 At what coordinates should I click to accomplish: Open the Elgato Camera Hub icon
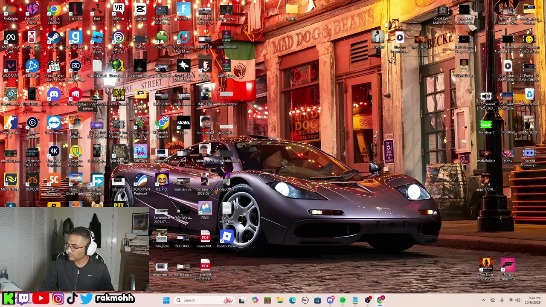76,70
